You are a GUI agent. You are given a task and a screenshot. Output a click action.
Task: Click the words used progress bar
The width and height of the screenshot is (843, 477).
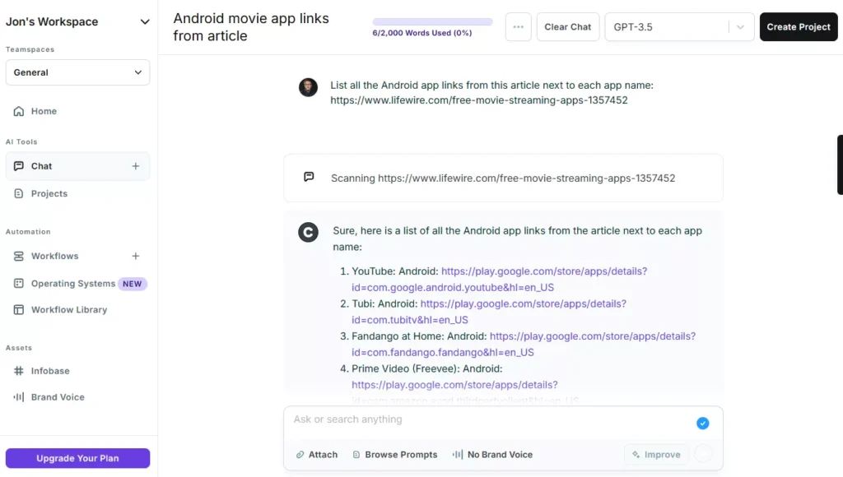pyautogui.click(x=432, y=22)
